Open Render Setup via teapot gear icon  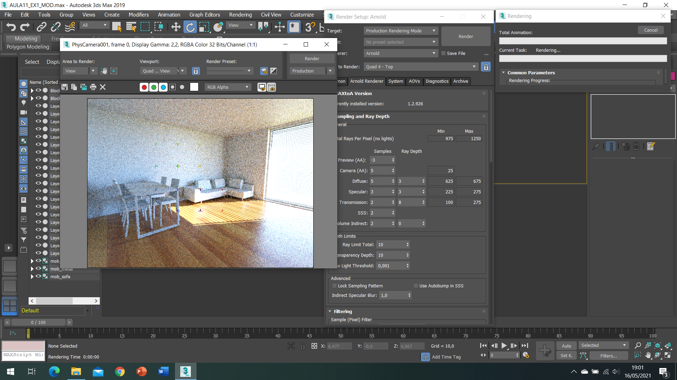point(264,71)
